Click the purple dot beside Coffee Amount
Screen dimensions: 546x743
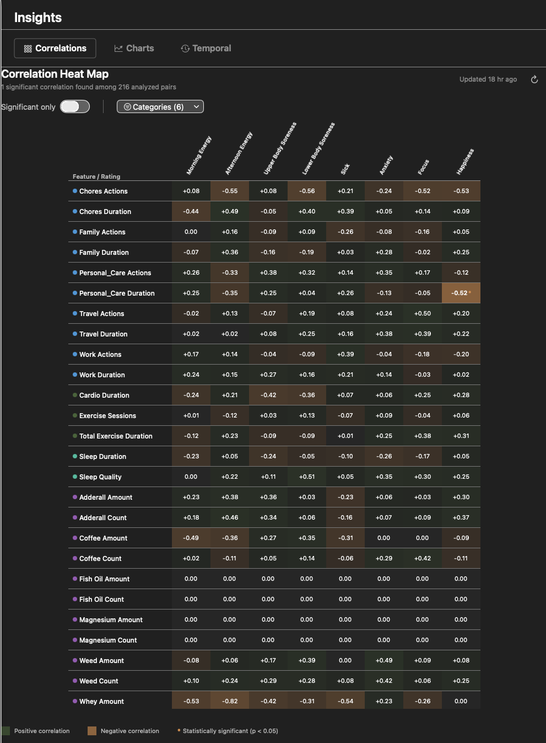[75, 538]
